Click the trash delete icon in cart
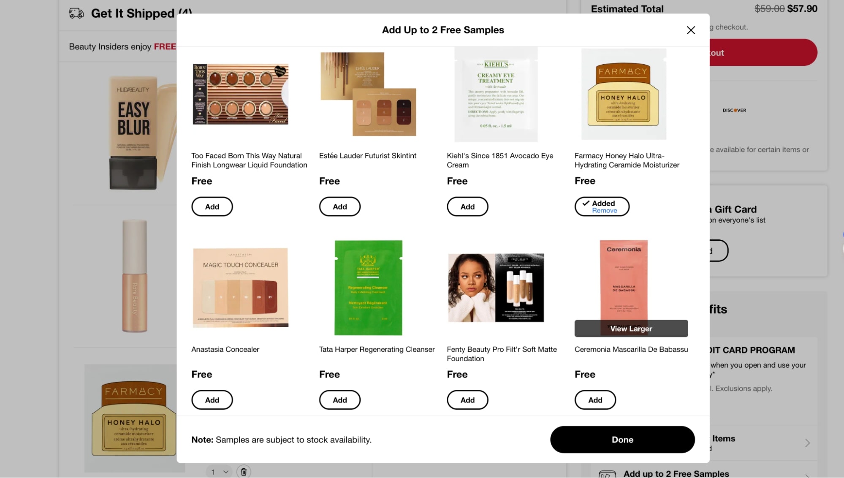The height and width of the screenshot is (478, 844). pyautogui.click(x=244, y=471)
